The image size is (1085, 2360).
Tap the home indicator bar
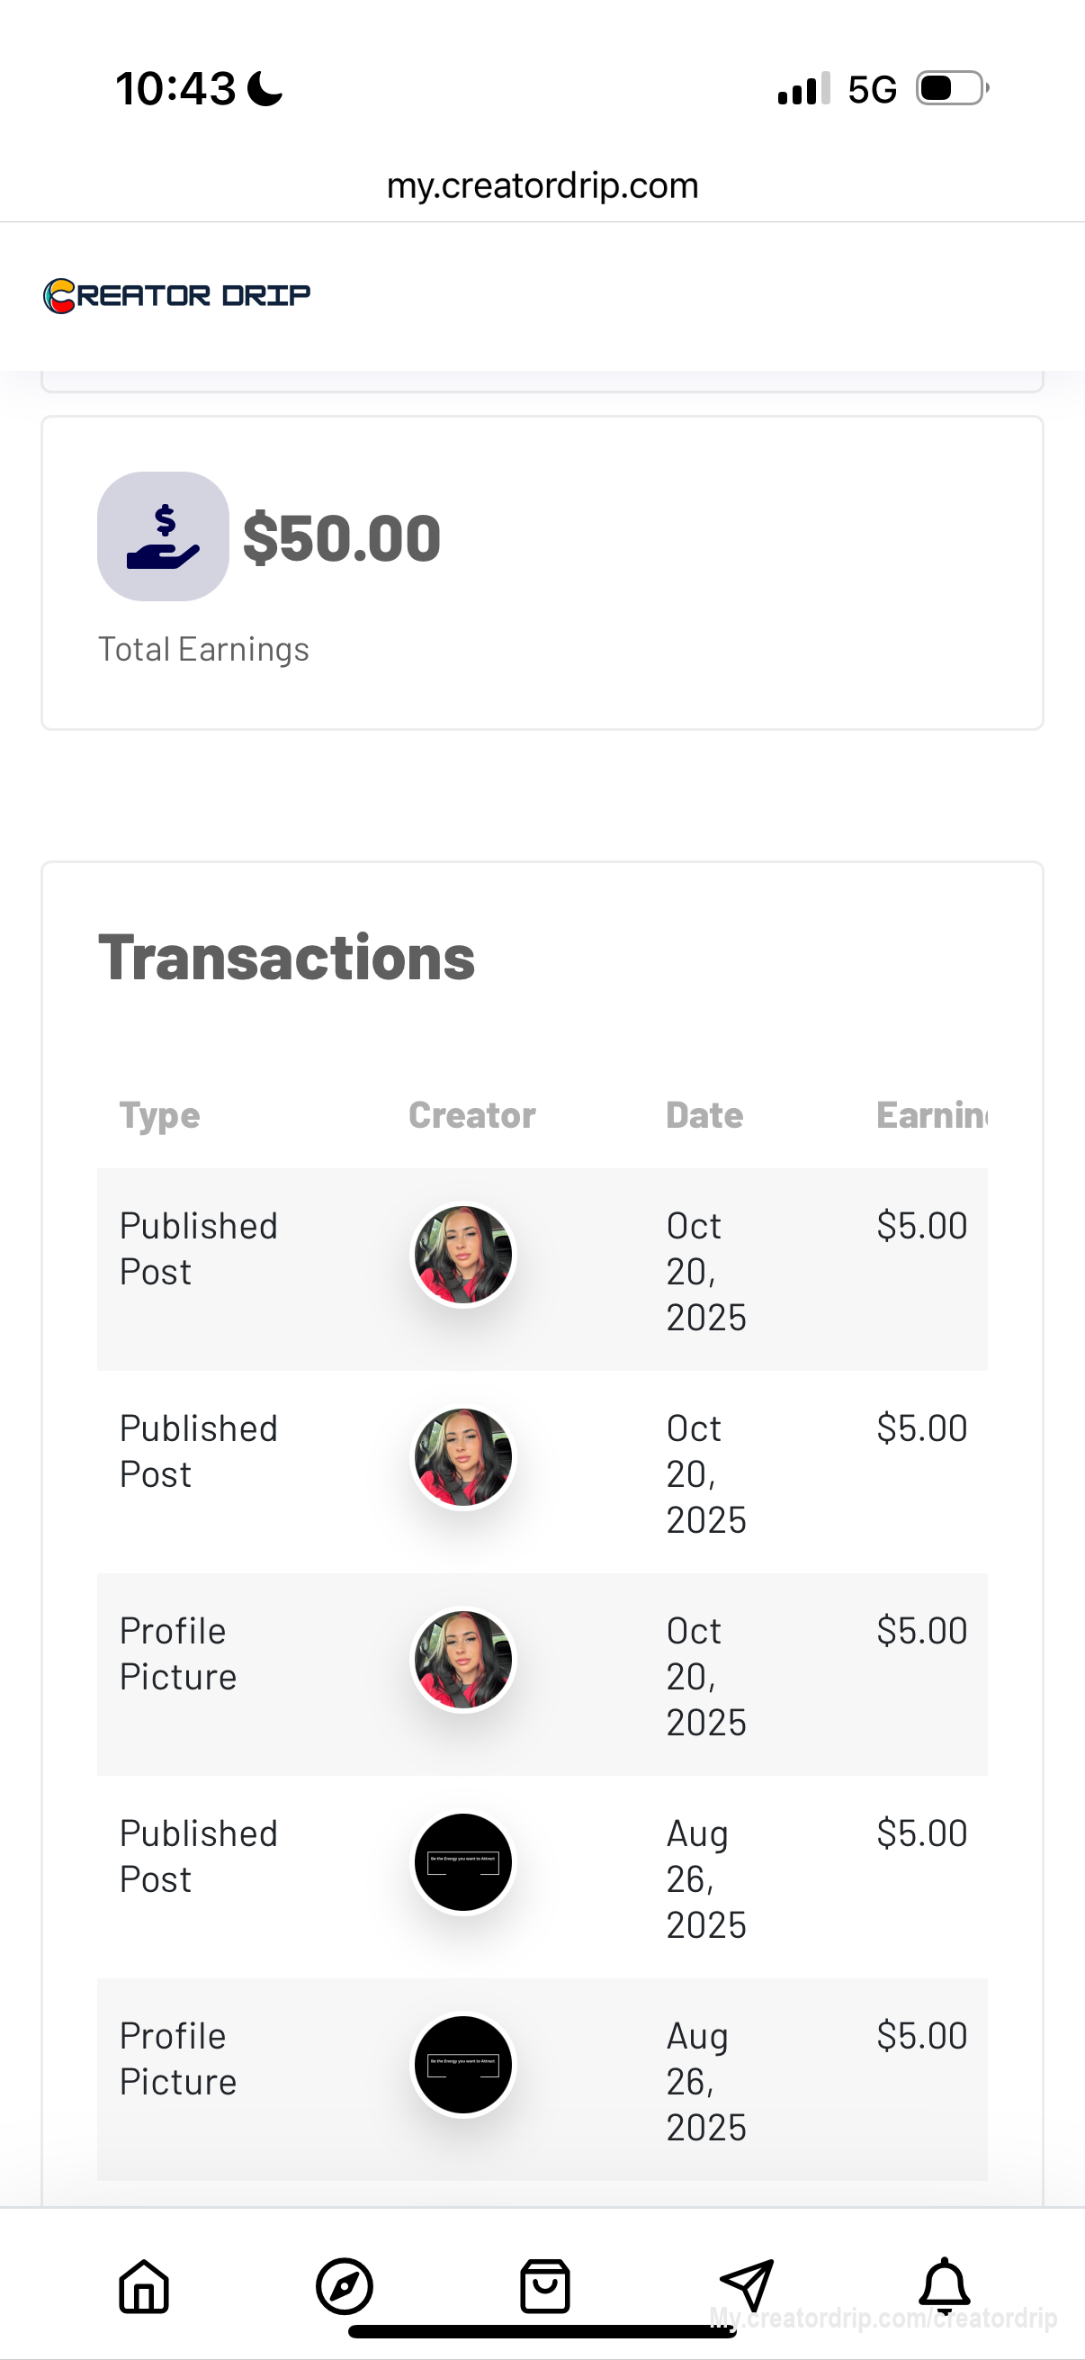click(542, 2331)
